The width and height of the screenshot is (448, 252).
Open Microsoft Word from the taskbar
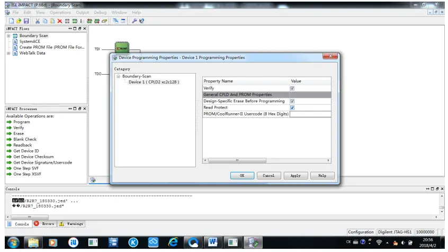coord(213,242)
